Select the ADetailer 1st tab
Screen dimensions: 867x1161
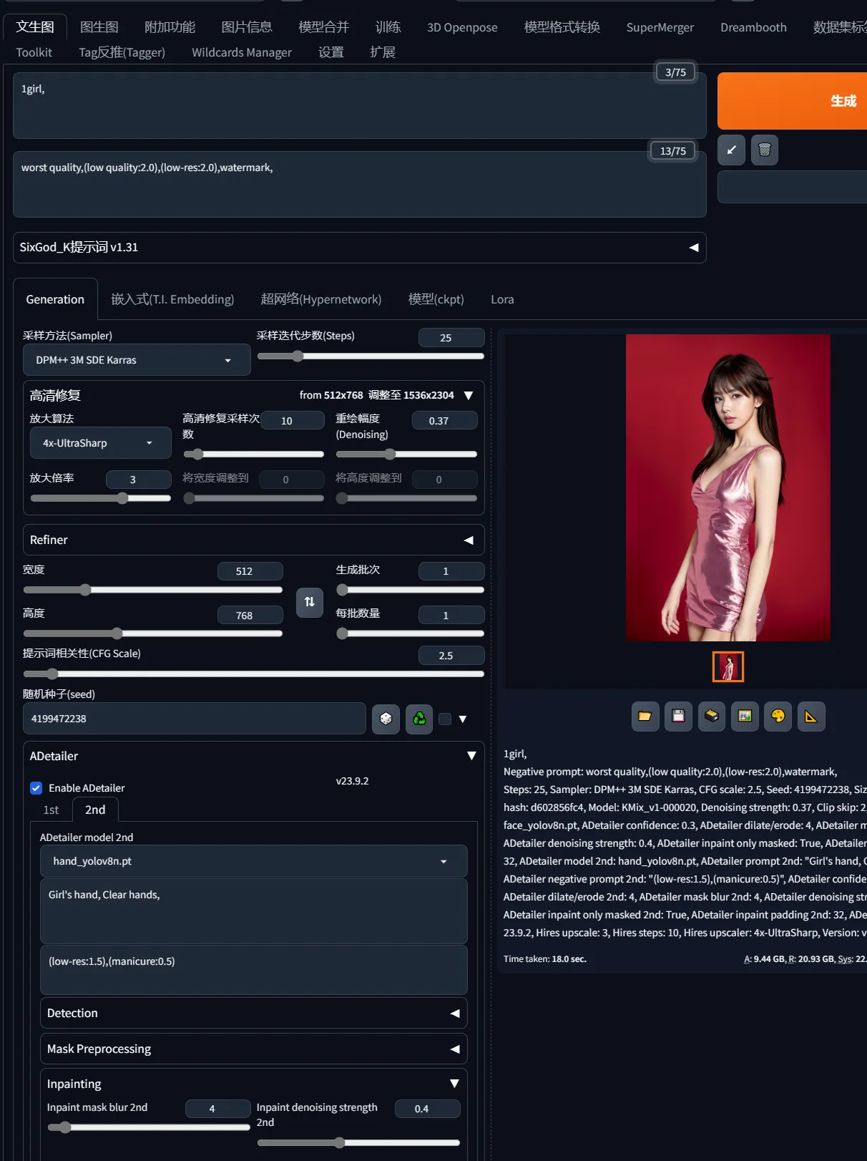(51, 810)
